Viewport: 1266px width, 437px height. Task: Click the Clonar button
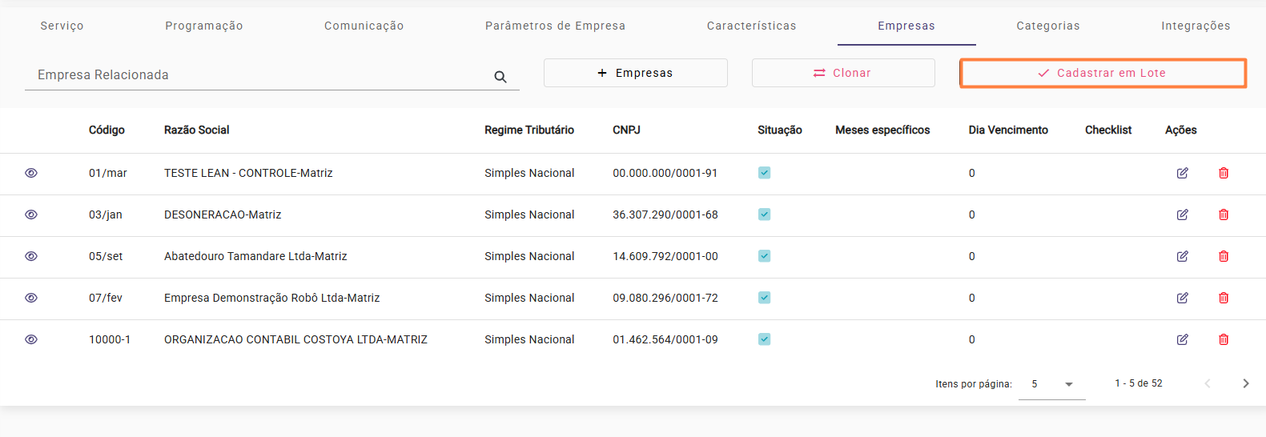click(843, 73)
